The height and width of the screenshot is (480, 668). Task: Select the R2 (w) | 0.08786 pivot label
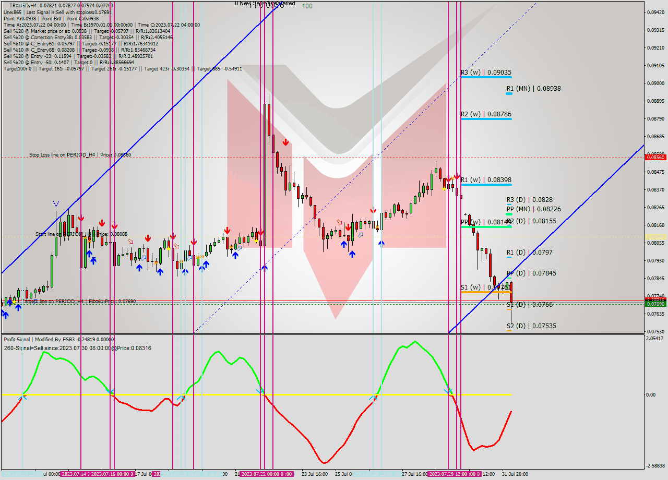click(486, 114)
